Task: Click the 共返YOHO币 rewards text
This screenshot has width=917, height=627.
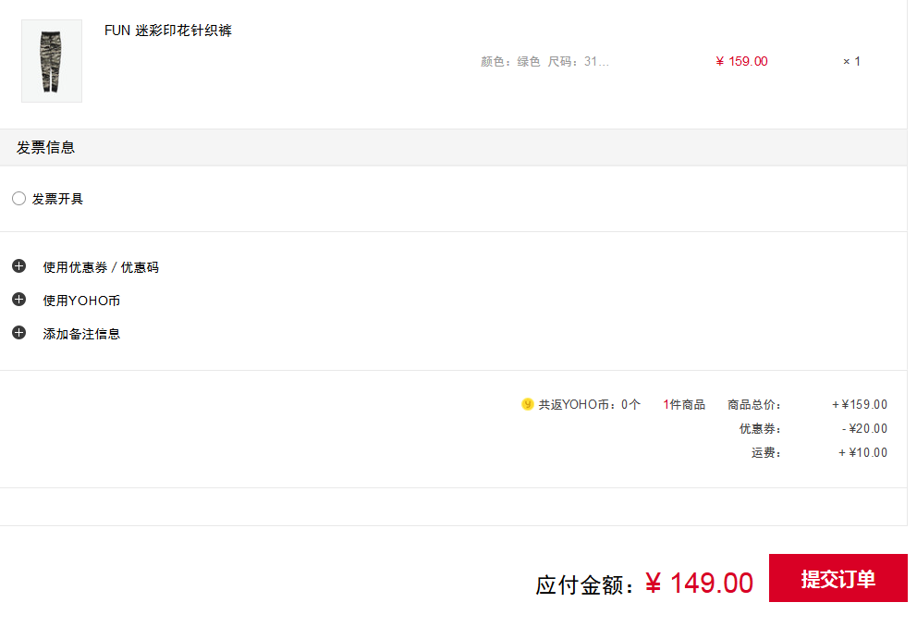Action: pos(590,405)
